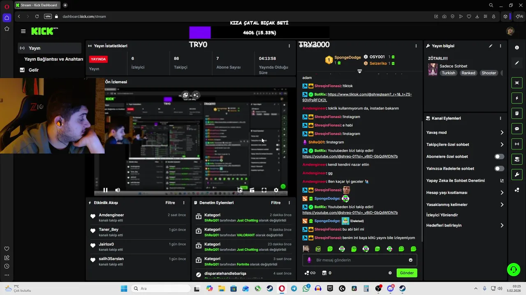
Task: Click the Turkish tag
Action: pos(448,73)
